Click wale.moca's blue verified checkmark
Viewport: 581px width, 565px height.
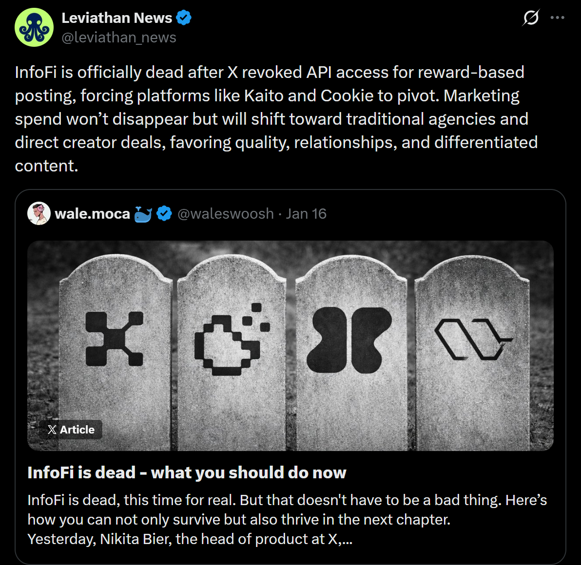click(164, 213)
